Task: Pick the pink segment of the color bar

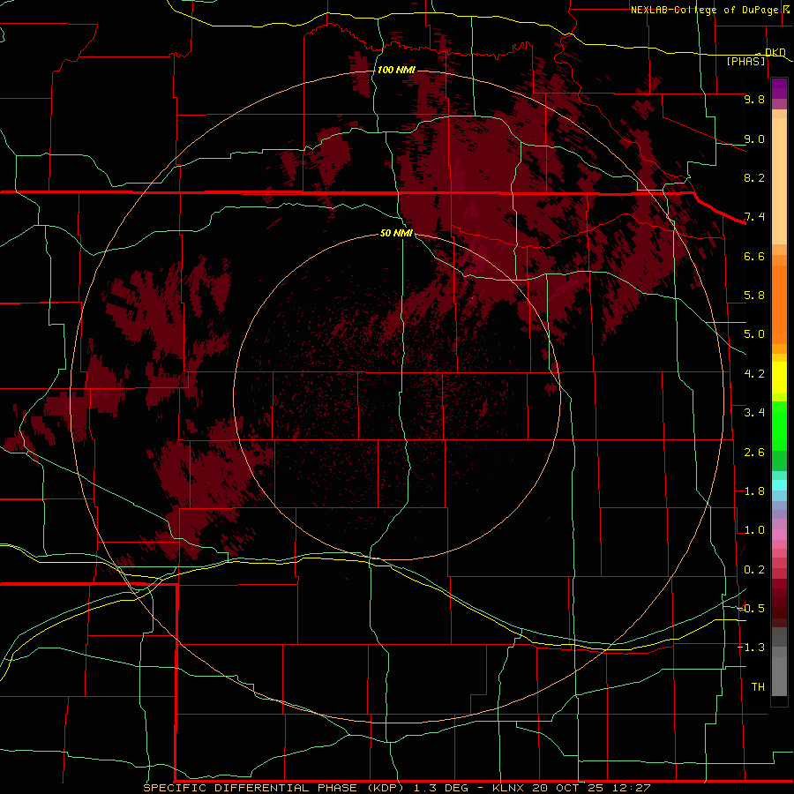Action: [x=779, y=535]
